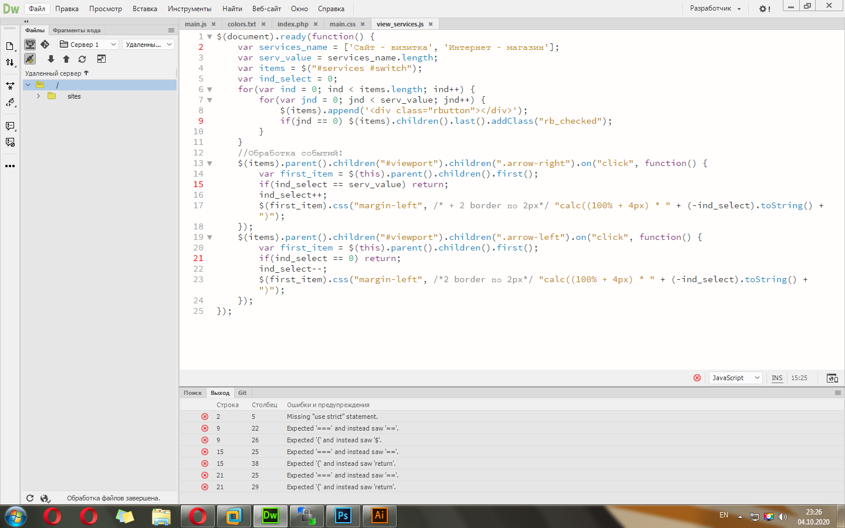845x528 pixels.
Task: Toggle connect to remote server plug icon
Action: [x=30, y=59]
